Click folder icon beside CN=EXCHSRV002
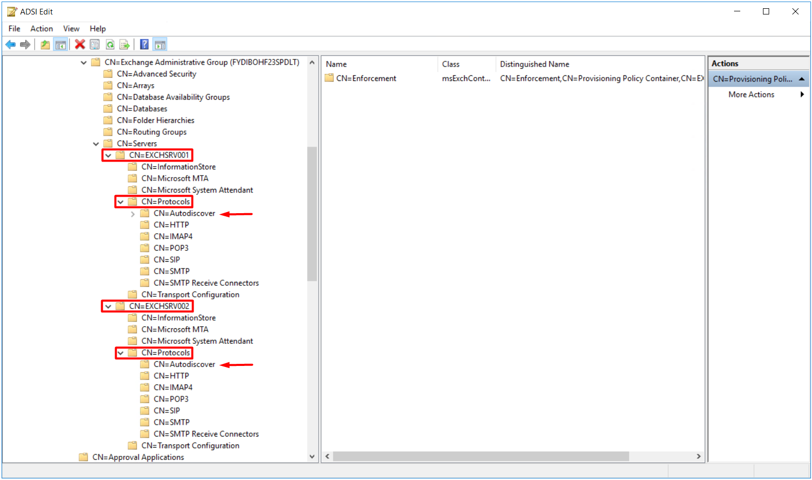Screen dimensions: 812x480 point(120,306)
